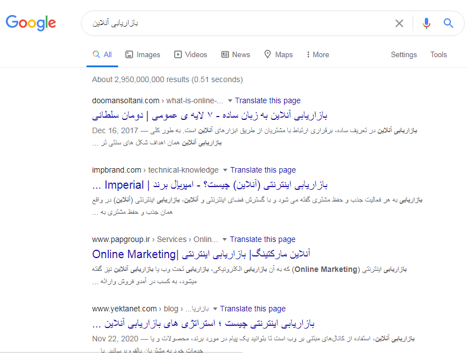Open search Tools
The width and height of the screenshot is (467, 353).
(438, 54)
